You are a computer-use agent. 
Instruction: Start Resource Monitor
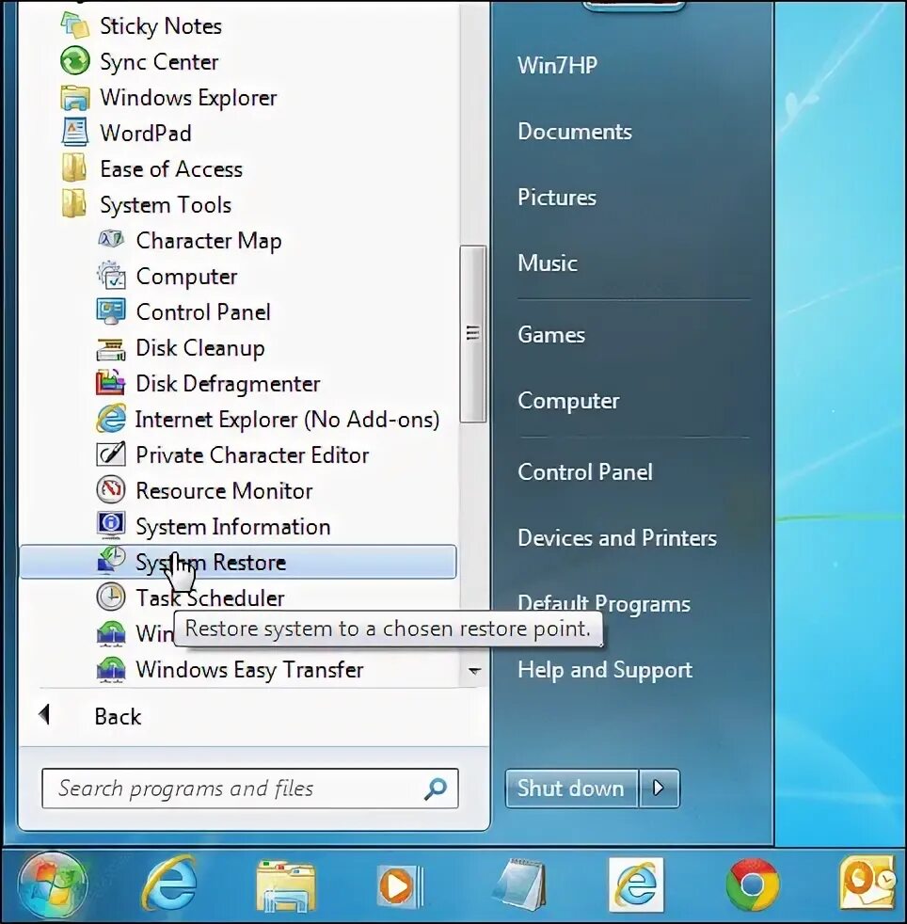223,490
